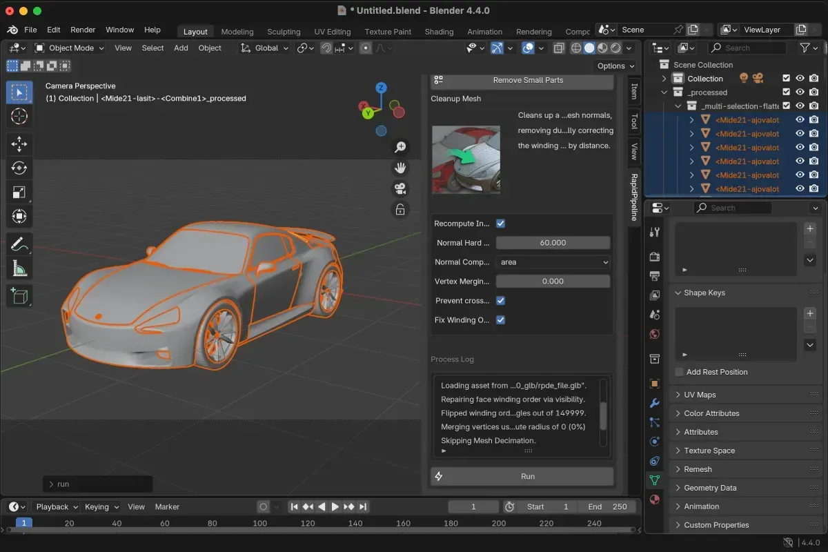Open the Object Mode dropdown
Image resolution: width=828 pixels, height=552 pixels.
click(x=70, y=48)
